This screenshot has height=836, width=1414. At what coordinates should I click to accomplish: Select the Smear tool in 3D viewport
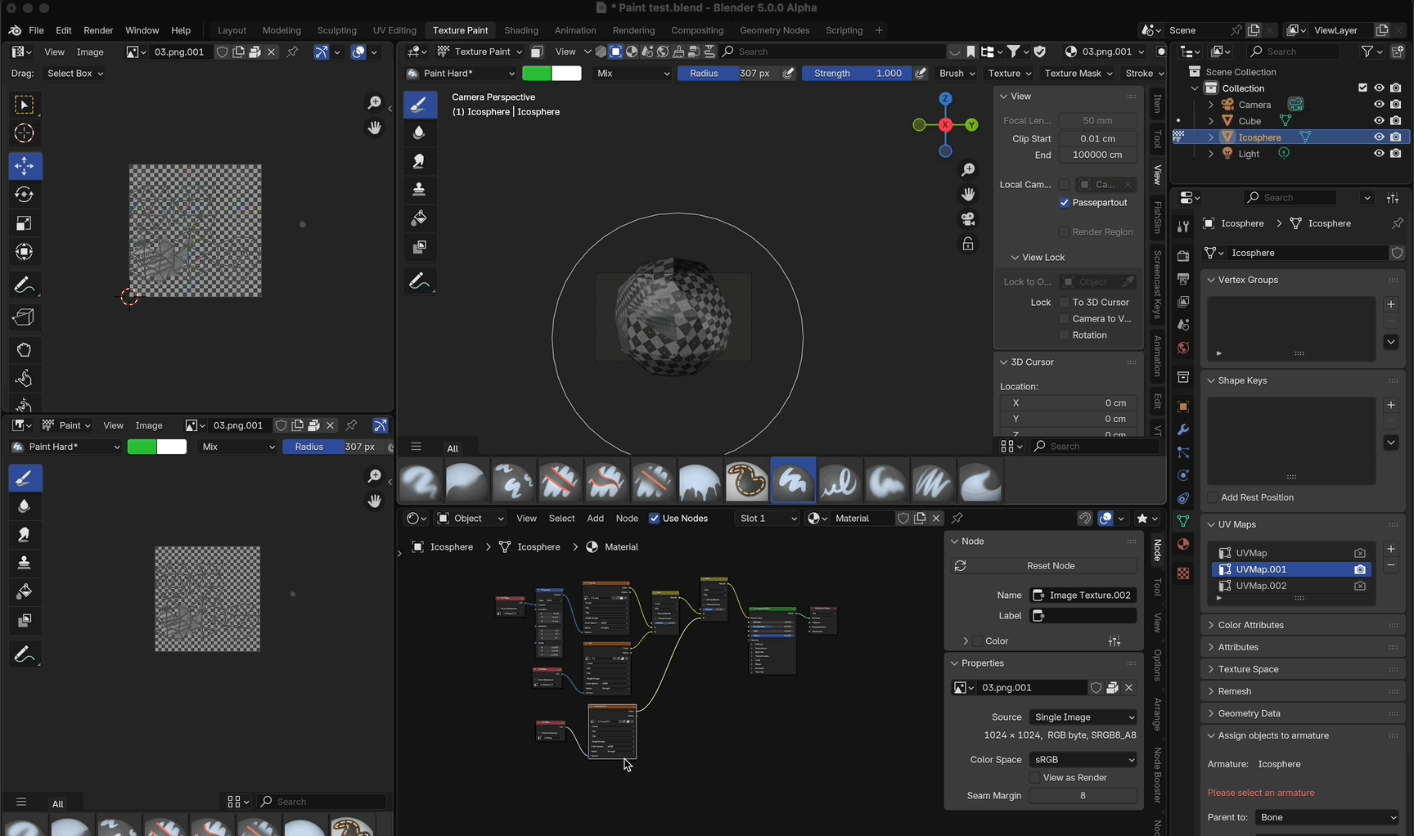[420, 161]
